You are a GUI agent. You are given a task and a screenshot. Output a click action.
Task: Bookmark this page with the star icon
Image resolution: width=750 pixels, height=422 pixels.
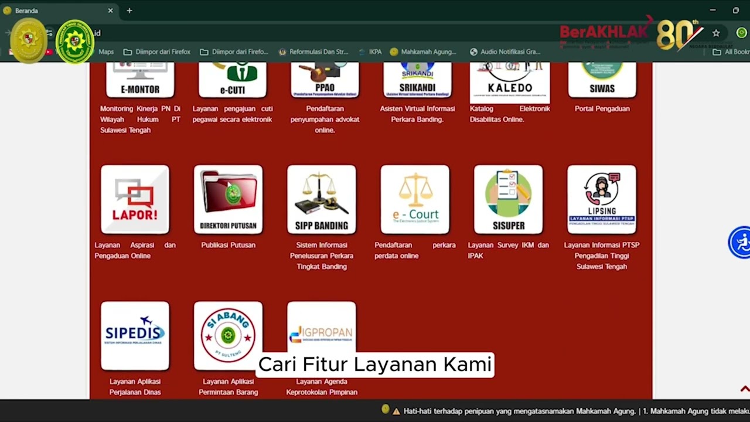coord(716,33)
